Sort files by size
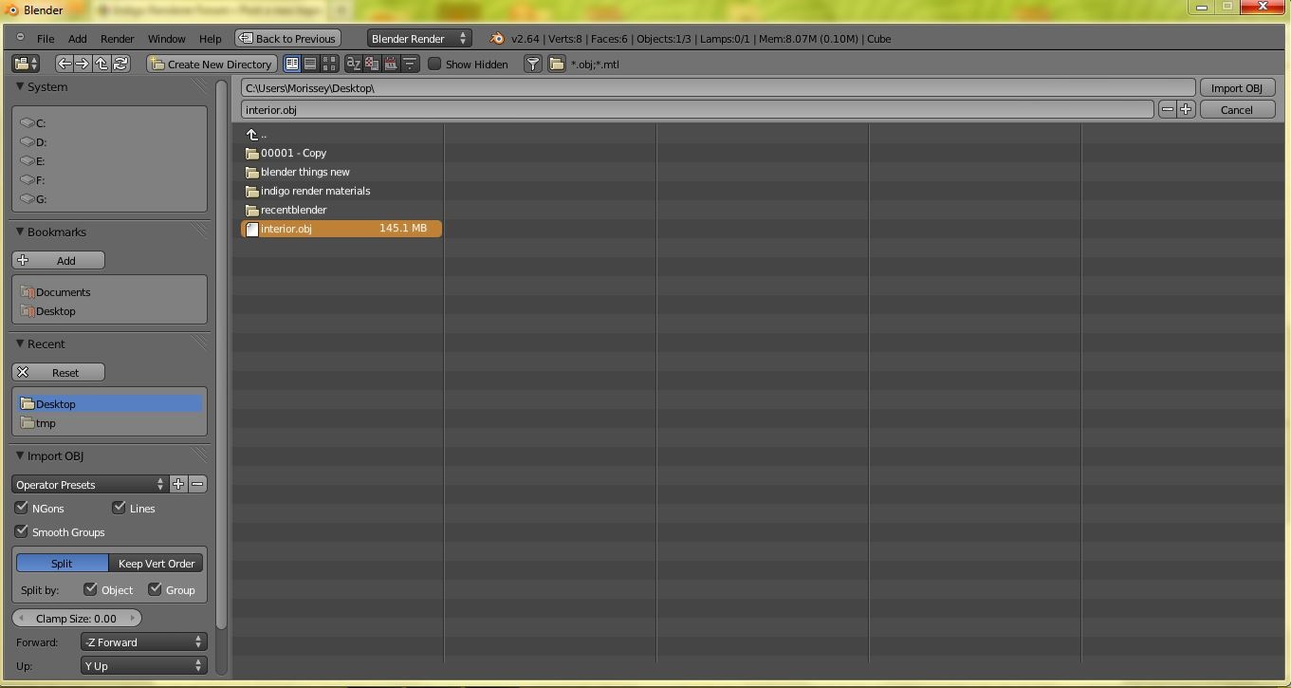The width and height of the screenshot is (1291, 688). (x=410, y=64)
